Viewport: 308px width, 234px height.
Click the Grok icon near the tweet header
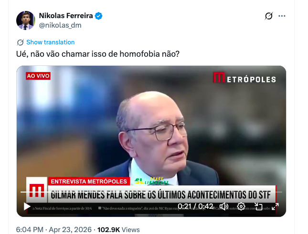(x=269, y=16)
